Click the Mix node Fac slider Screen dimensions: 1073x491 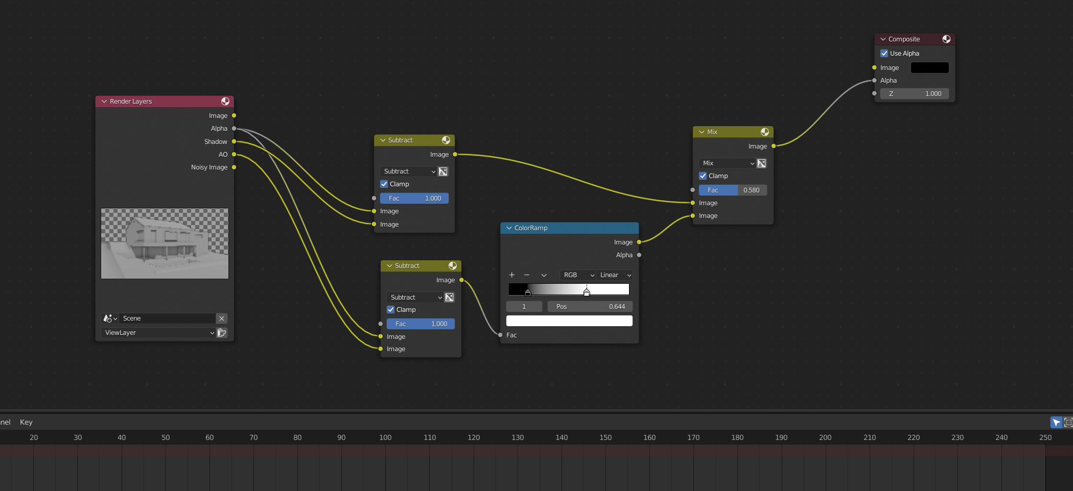(732, 190)
